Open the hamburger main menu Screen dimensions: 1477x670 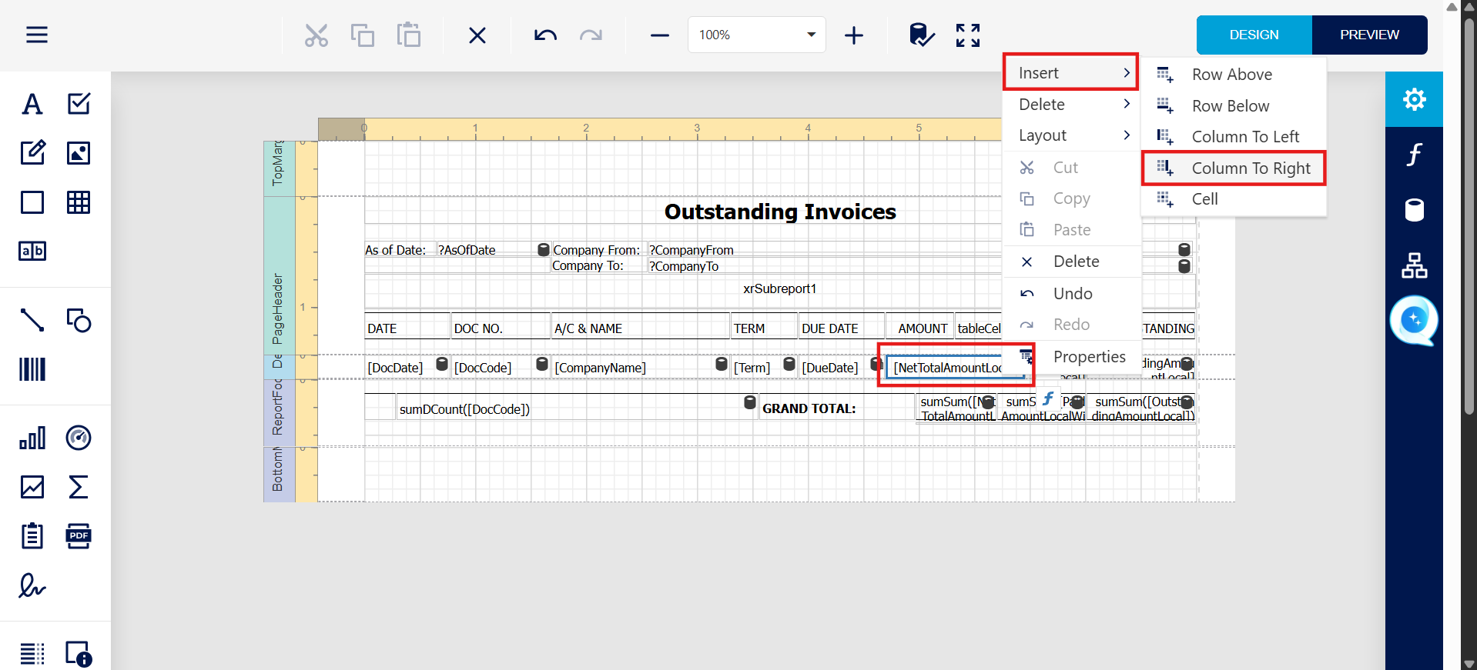[x=37, y=35]
